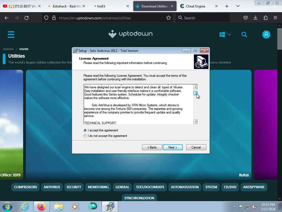This screenshot has width=282, height=212.
Task: Click the setup installer taskbar icon
Action: [x=110, y=206]
